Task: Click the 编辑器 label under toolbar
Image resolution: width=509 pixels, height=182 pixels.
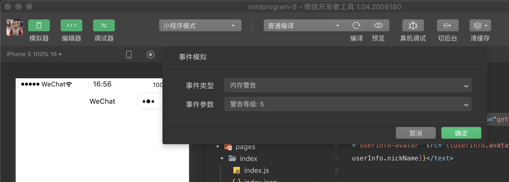Action: (x=71, y=38)
